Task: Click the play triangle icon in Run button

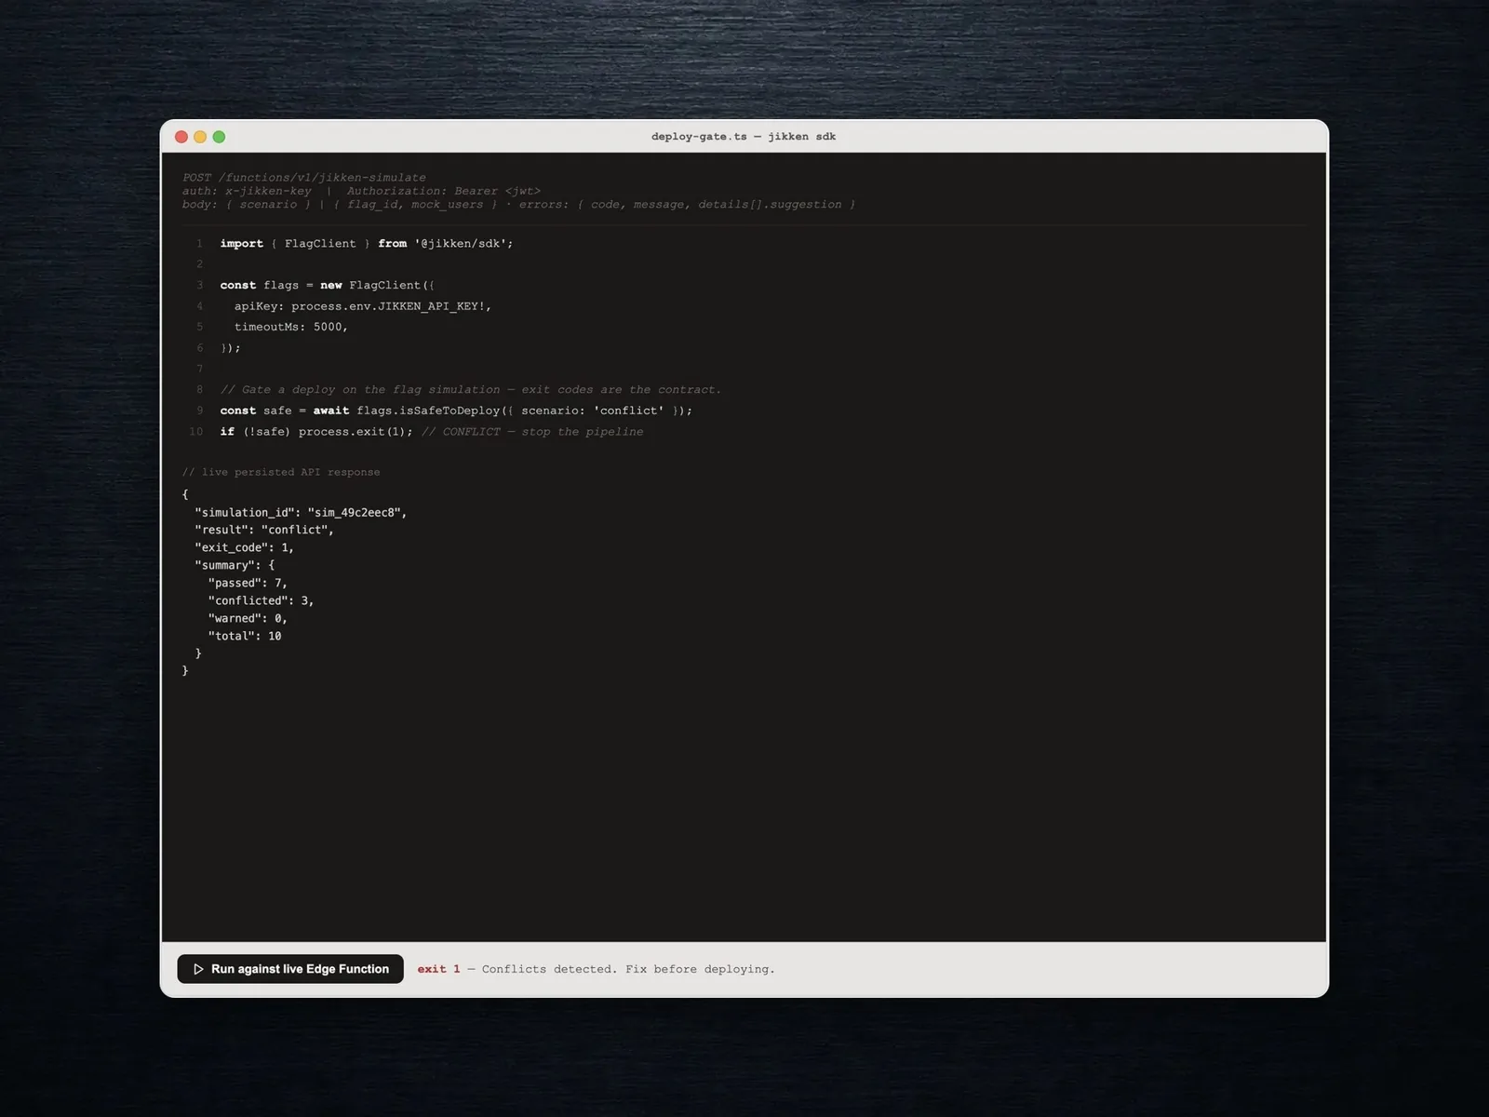Action: [198, 969]
